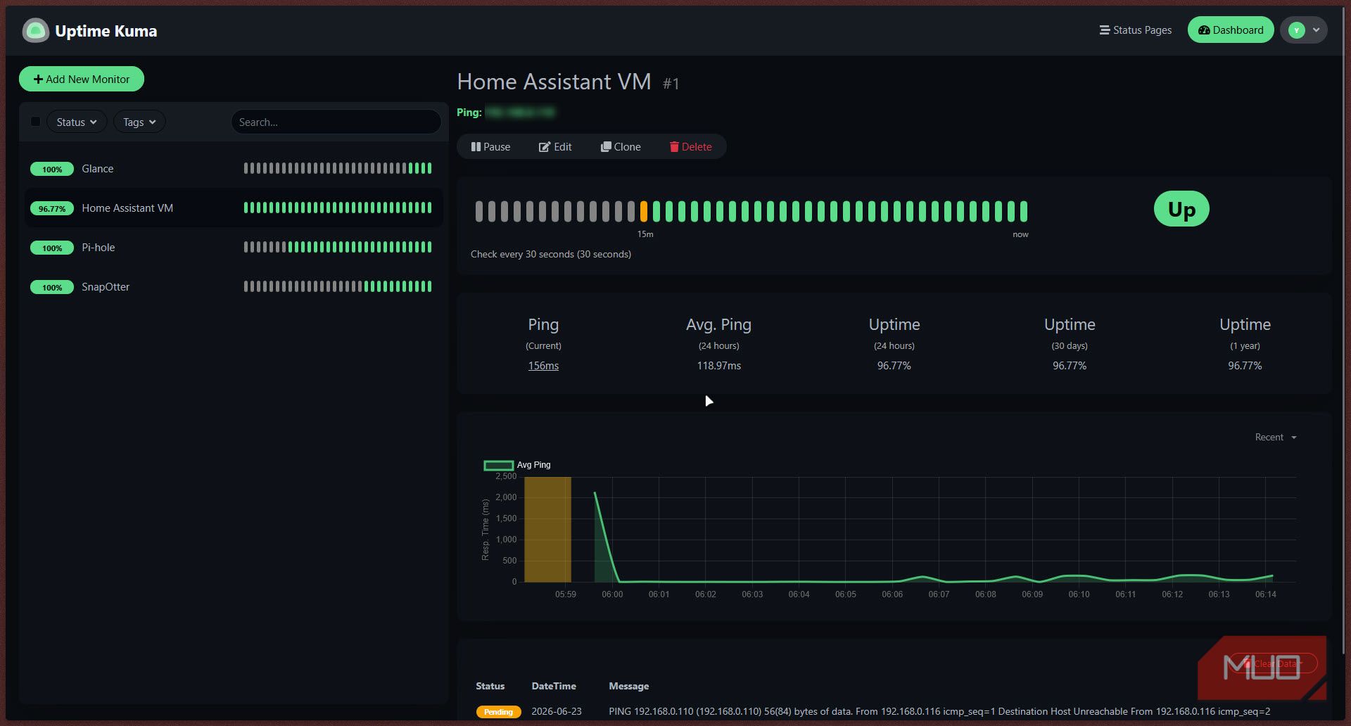Click the Uptime Kuma logo icon
This screenshot has width=1351, height=726.
36,31
